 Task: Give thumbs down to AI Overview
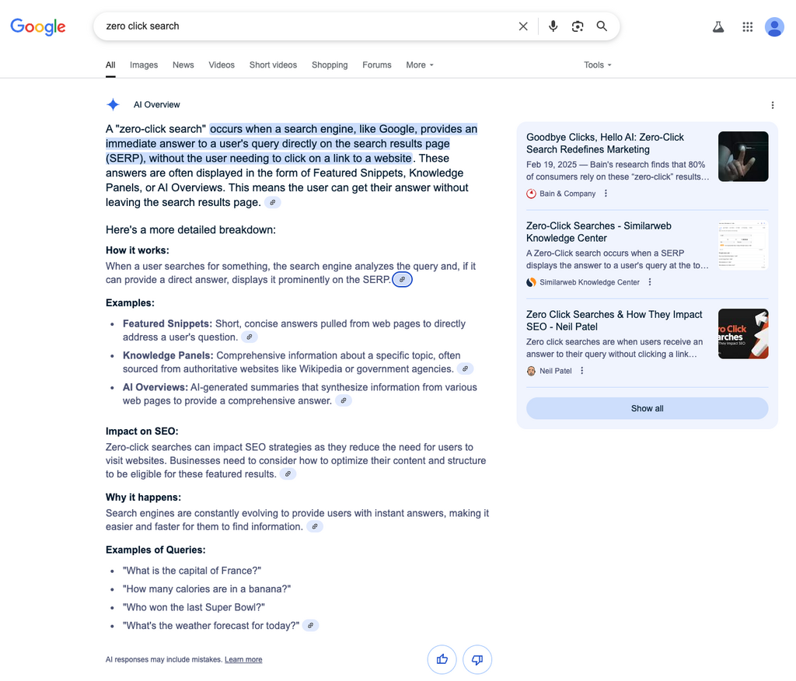click(477, 659)
